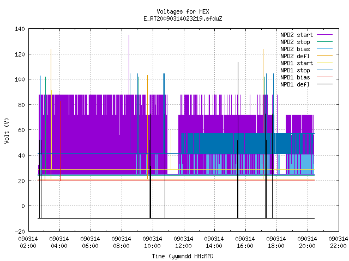
Task: Click yellow line sample beside NPD1 start
Action: click(x=325, y=63)
